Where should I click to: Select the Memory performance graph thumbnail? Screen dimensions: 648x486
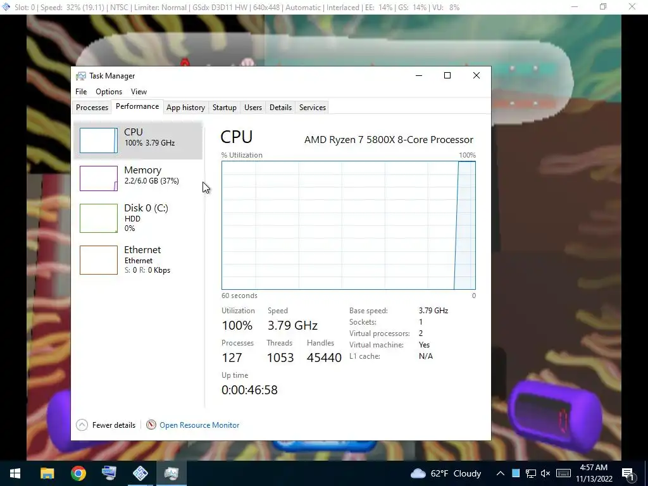[x=98, y=178]
